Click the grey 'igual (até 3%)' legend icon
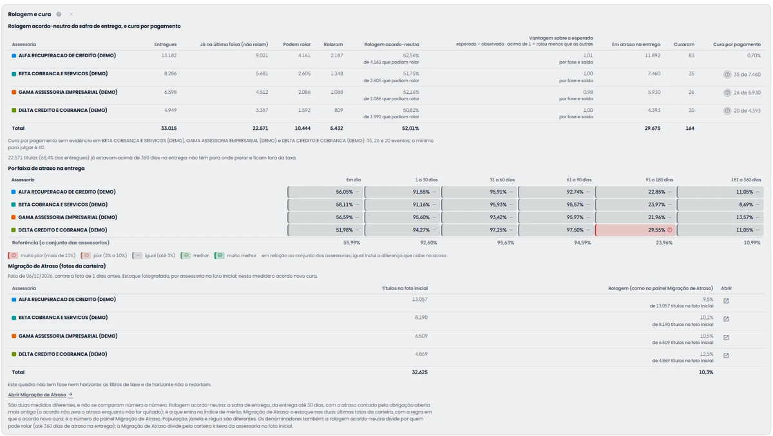773x436 pixels. [137, 255]
